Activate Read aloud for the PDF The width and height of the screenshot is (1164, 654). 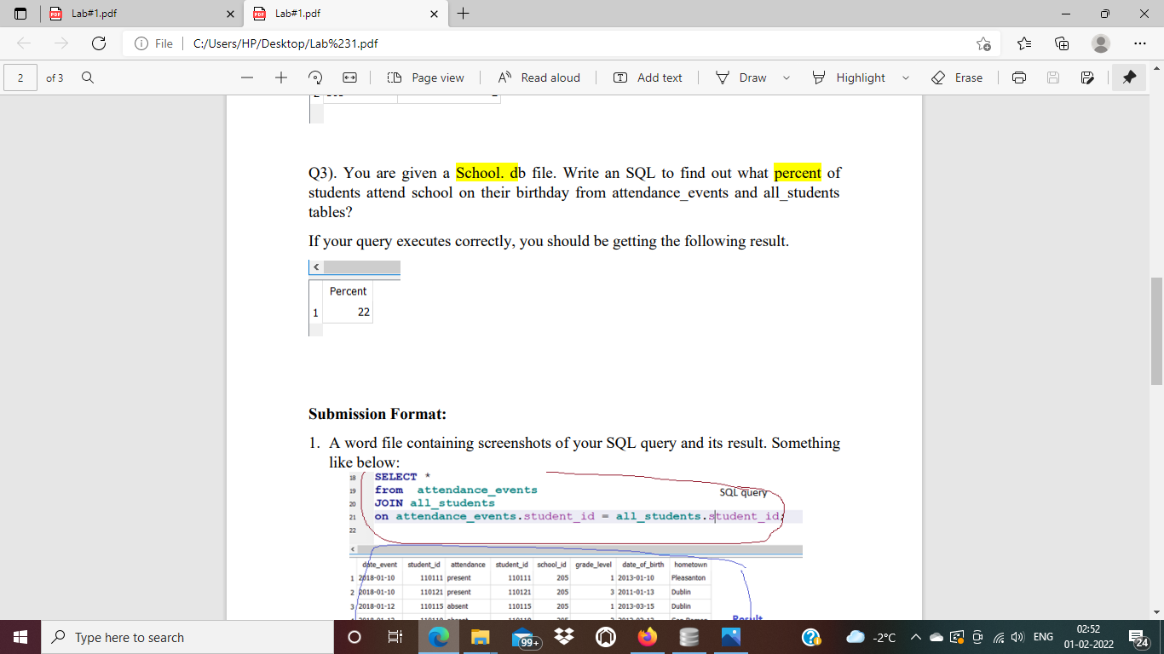pos(539,77)
